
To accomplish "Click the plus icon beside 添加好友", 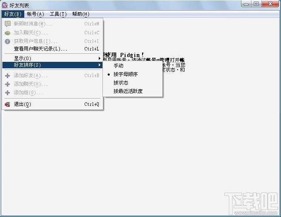I will [8, 76].
